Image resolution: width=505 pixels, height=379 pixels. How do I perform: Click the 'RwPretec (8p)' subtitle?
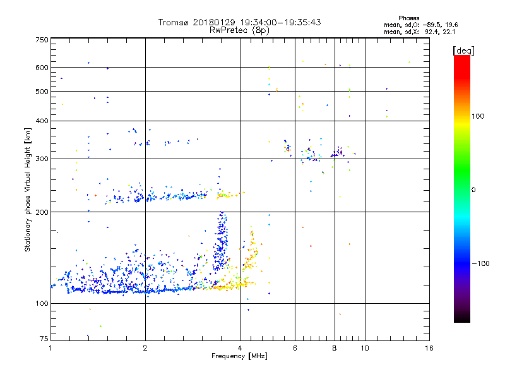[239, 30]
